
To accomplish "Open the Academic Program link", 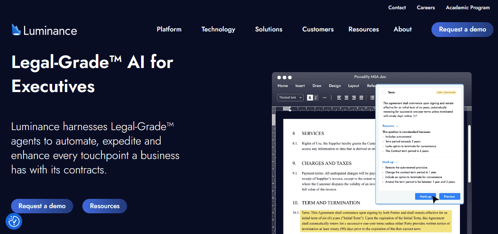I will pos(468,7).
